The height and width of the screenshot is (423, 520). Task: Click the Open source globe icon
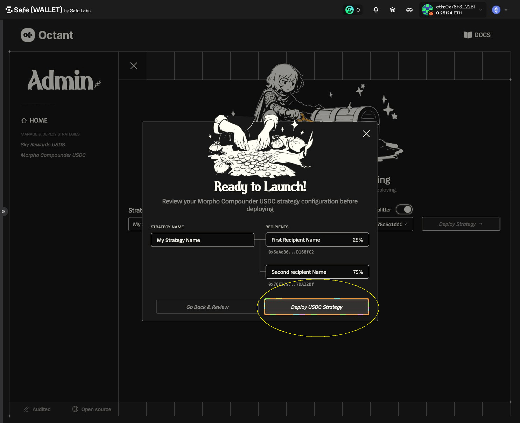75,409
